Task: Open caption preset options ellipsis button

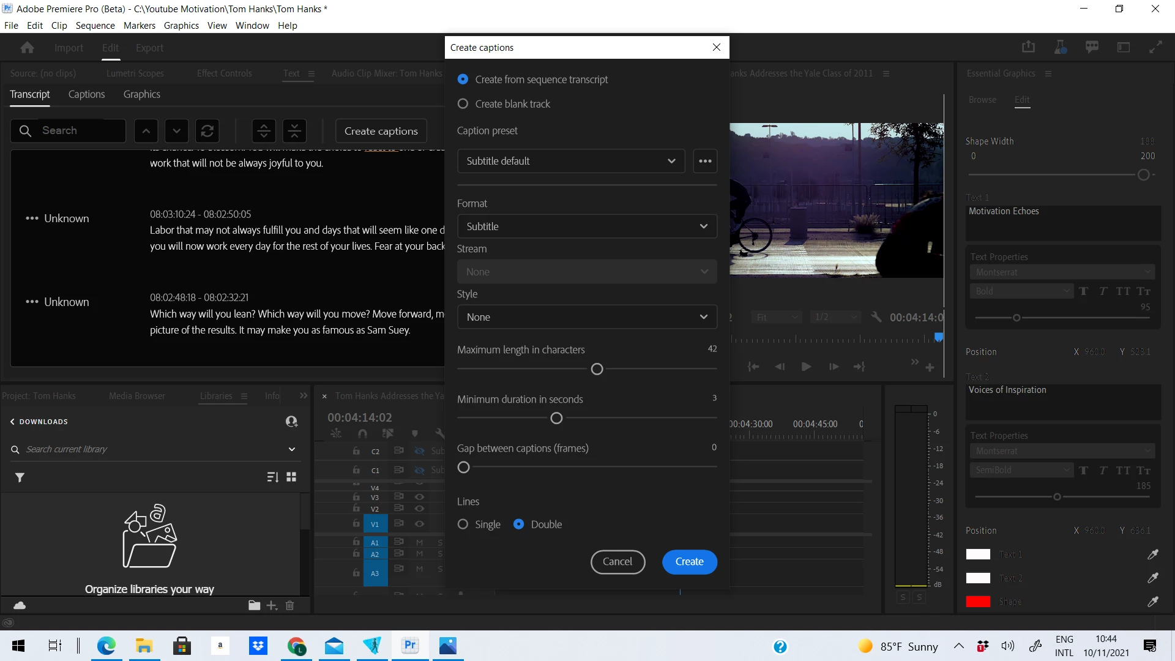Action: point(705,161)
